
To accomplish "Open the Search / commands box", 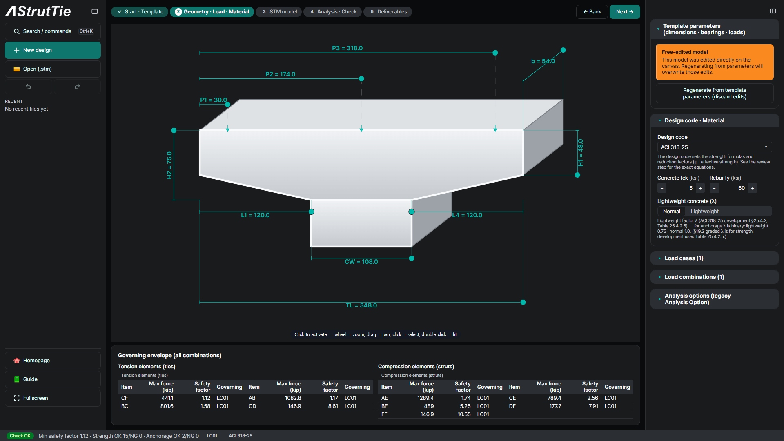I will click(53, 31).
